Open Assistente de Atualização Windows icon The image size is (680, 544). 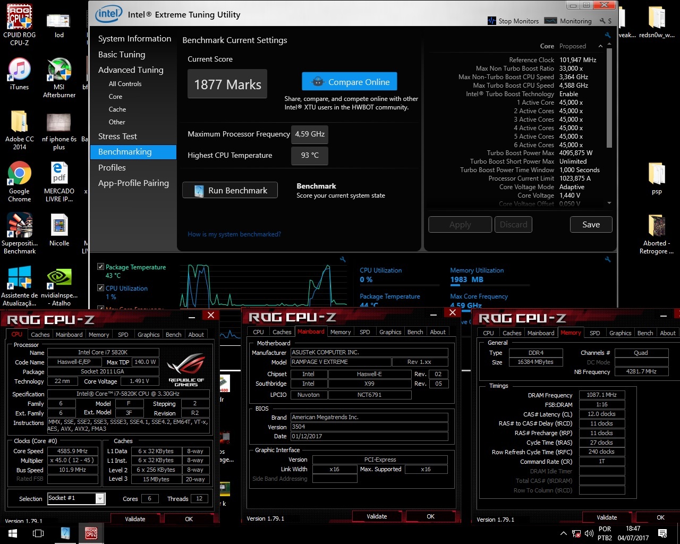click(20, 286)
